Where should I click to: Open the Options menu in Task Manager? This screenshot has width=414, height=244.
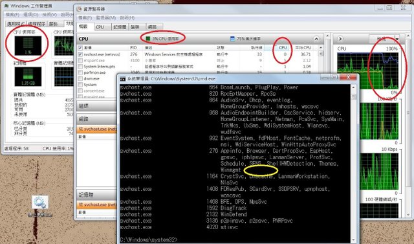pyautogui.click(x=31, y=14)
